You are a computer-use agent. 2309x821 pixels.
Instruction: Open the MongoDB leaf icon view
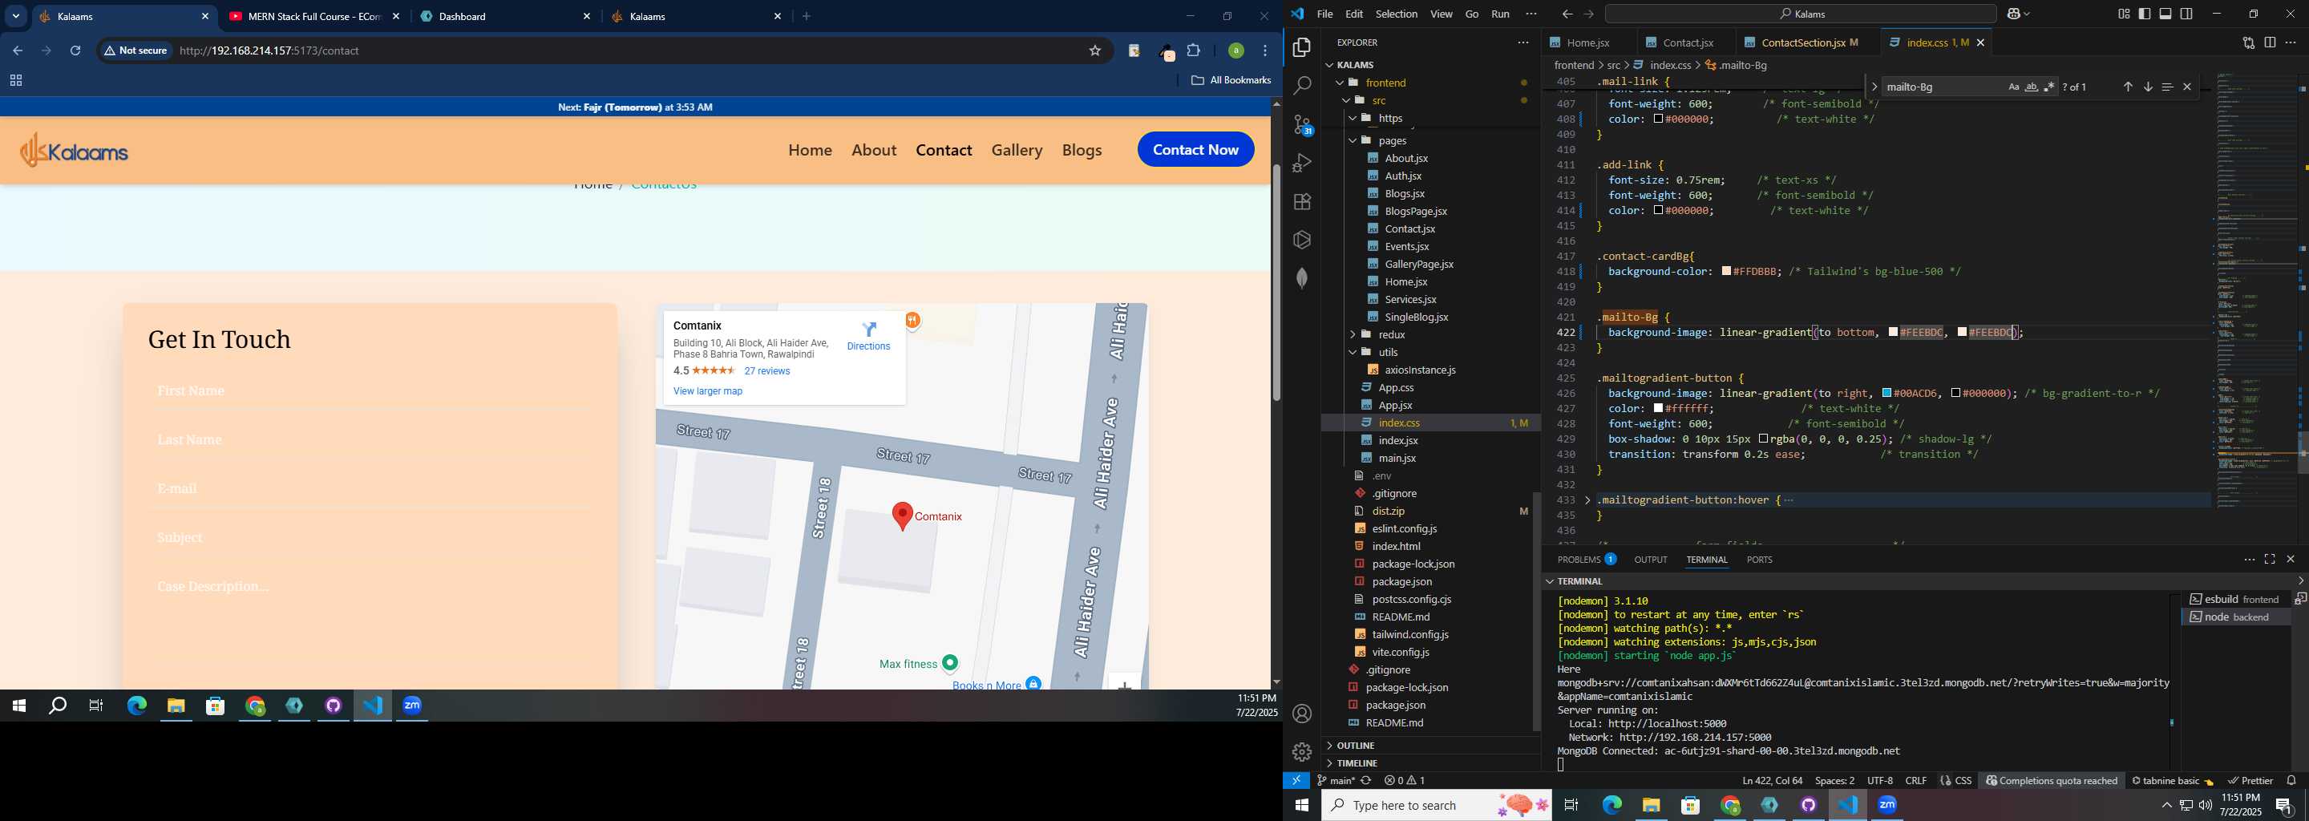1301,278
